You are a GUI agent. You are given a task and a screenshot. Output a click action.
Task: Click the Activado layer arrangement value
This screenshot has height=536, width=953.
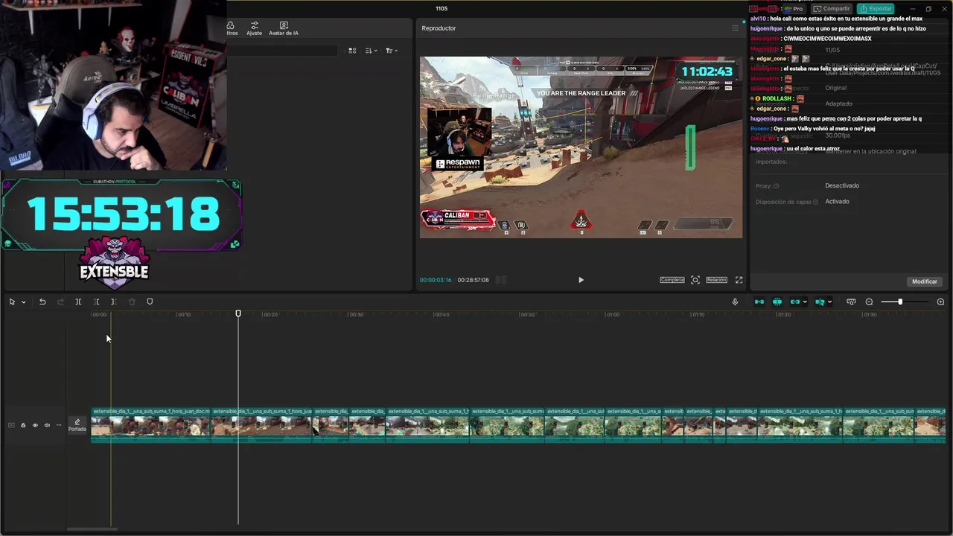coord(837,202)
